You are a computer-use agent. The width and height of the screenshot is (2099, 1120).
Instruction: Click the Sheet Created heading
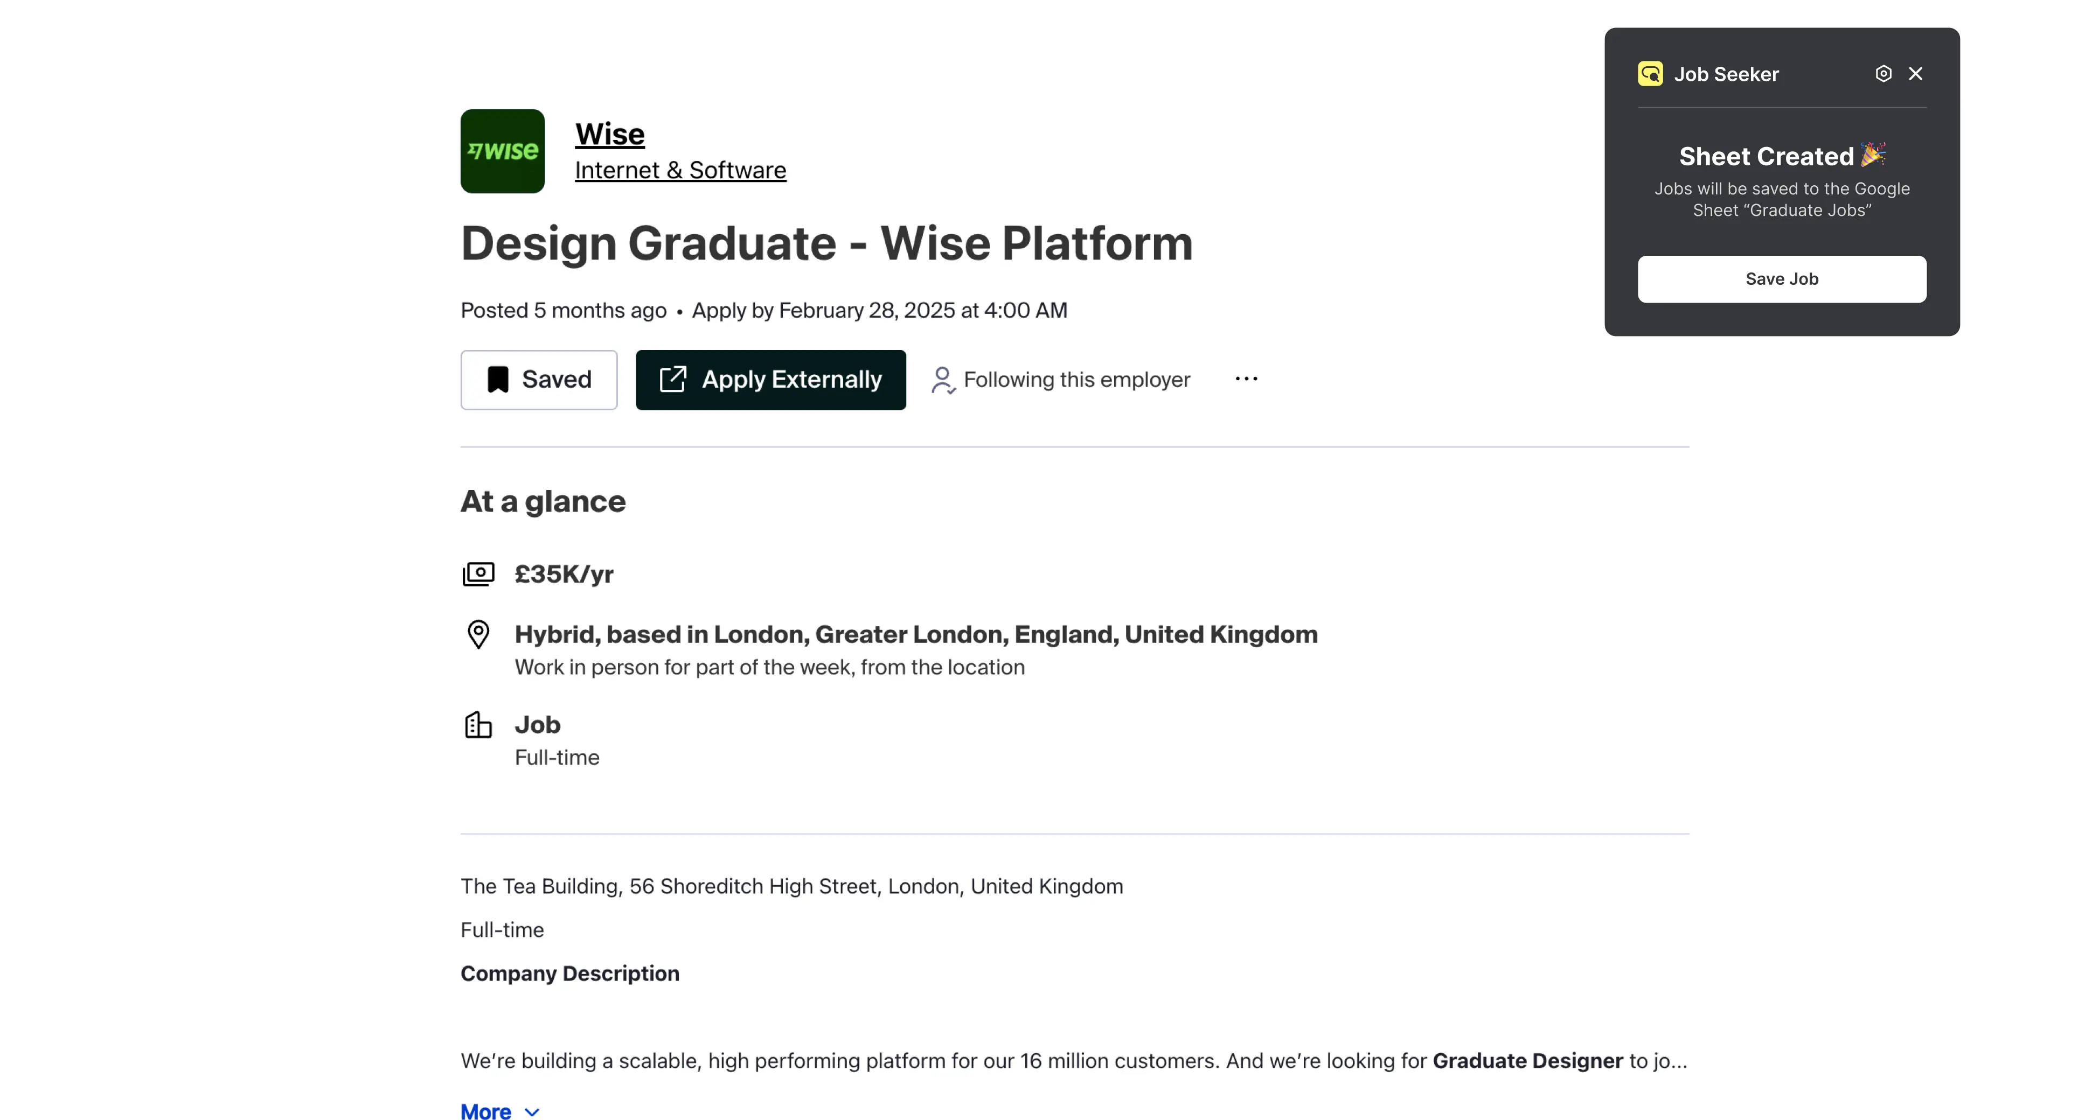coord(1781,156)
